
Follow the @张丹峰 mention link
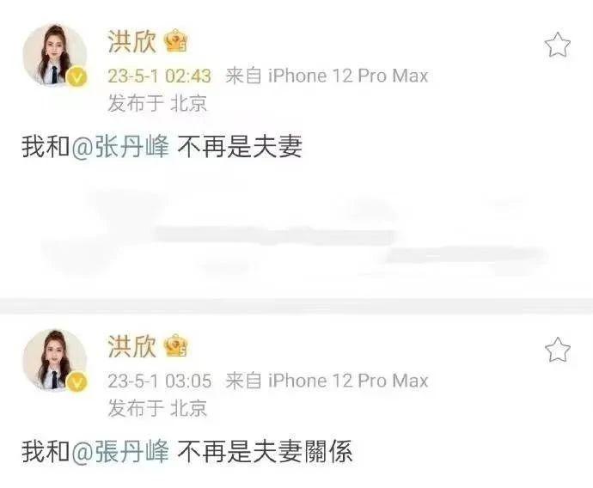pos(120,146)
